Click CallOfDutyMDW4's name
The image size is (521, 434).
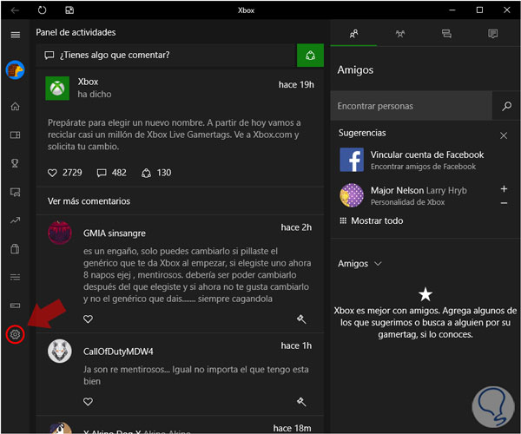(x=118, y=352)
